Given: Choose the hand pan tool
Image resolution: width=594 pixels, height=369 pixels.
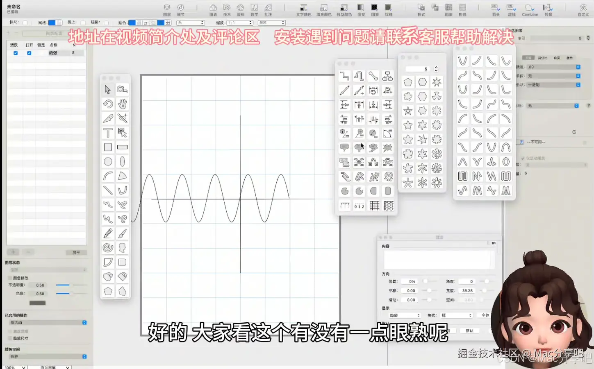Looking at the screenshot, I should 122,104.
